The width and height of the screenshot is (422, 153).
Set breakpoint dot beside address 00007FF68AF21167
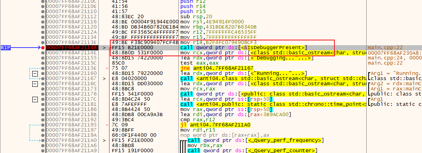click(43, 78)
